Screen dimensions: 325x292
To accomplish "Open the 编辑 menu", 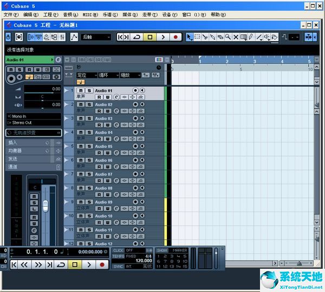I will 31,15.
